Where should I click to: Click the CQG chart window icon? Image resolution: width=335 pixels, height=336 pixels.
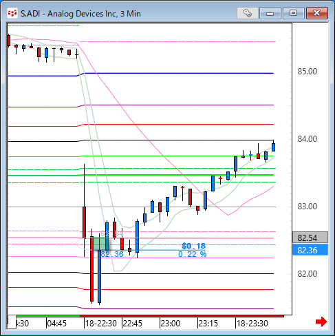(x=12, y=13)
